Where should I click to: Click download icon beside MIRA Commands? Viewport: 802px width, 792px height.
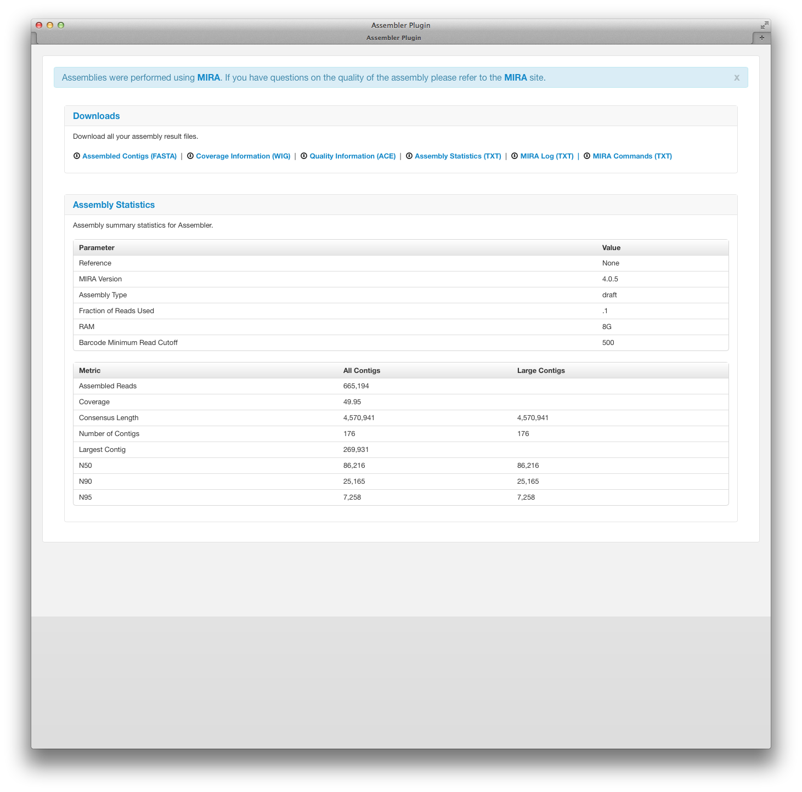coord(587,156)
